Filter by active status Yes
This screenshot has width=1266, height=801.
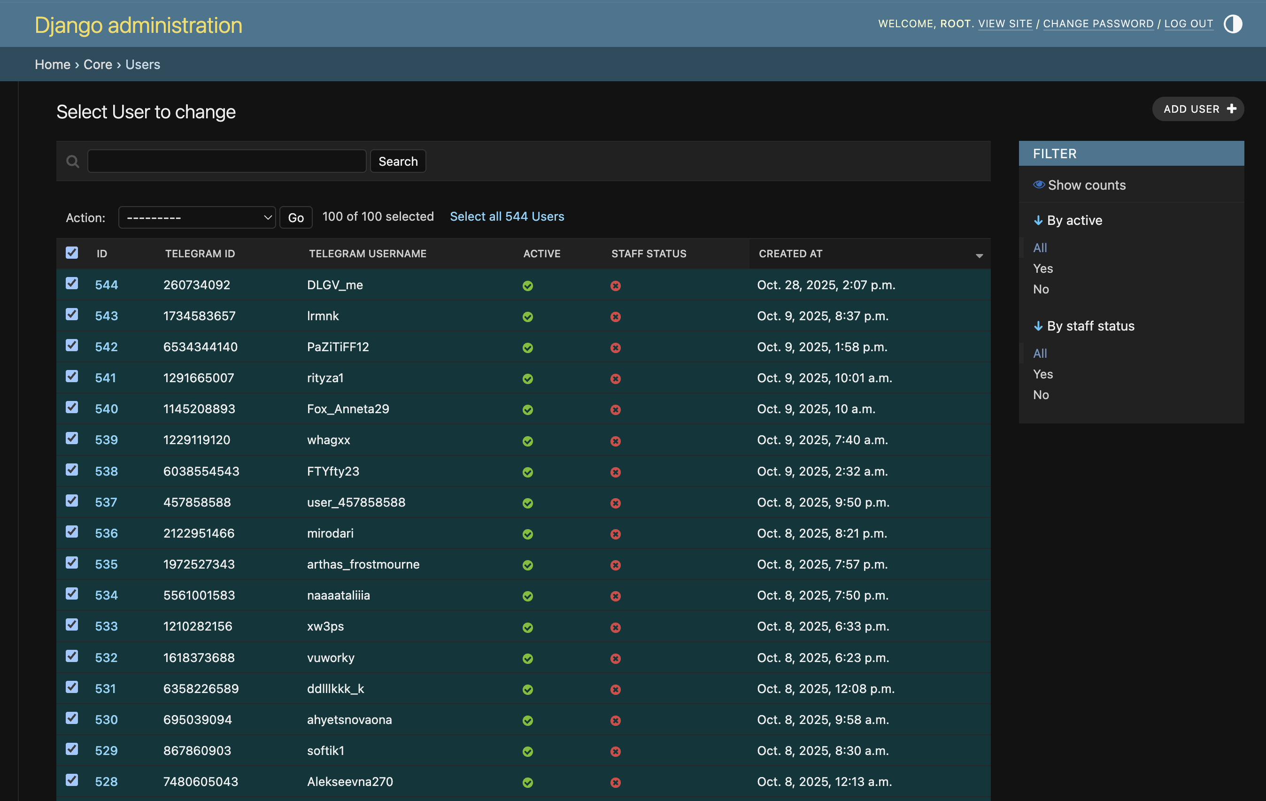coord(1042,269)
